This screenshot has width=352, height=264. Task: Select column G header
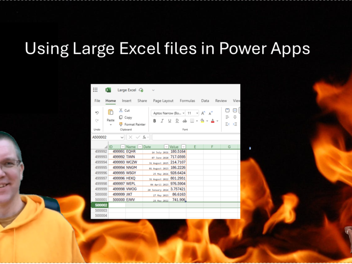pyautogui.click(x=229, y=147)
